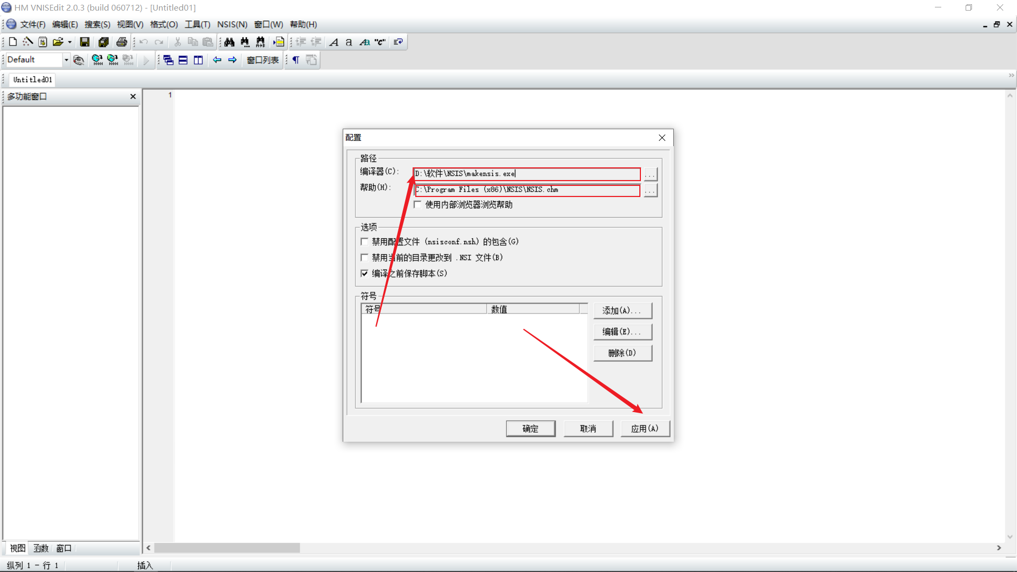Click the 编辑(E)... symbol button

point(622,332)
